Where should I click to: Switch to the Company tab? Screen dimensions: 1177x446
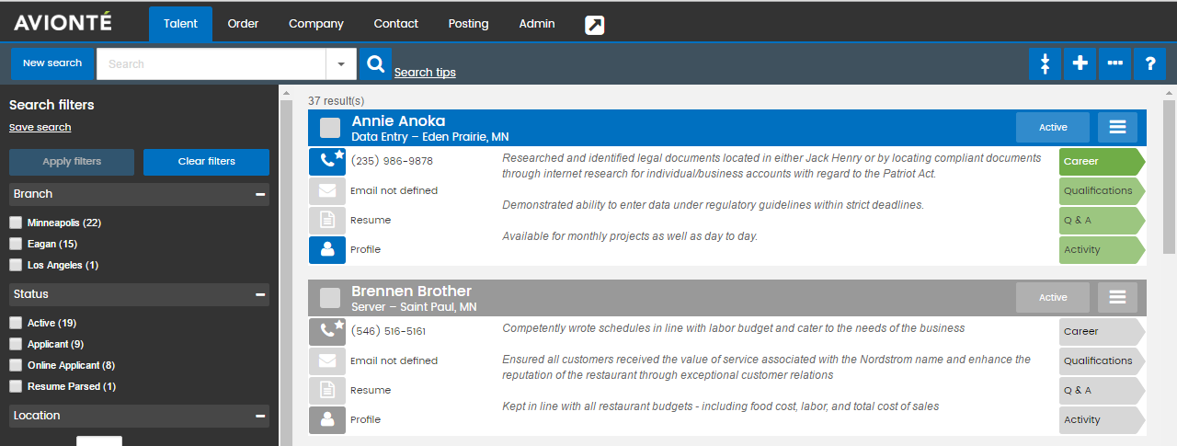[315, 24]
